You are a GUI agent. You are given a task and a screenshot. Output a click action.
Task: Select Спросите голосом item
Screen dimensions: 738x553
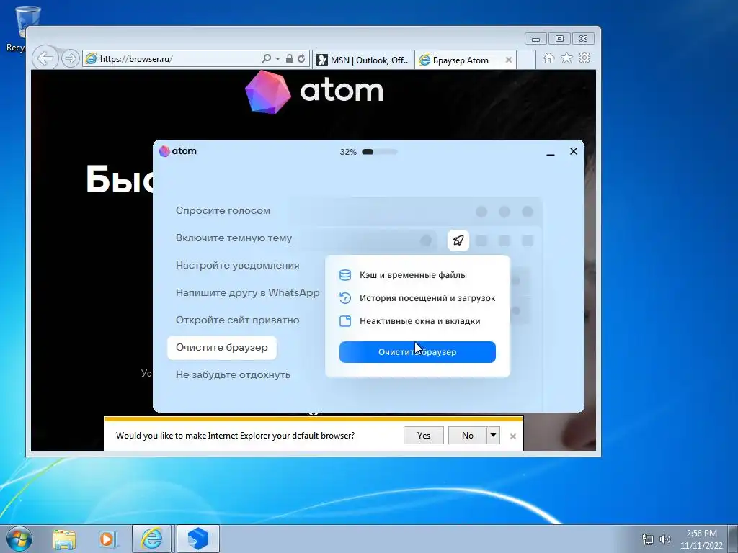(223, 211)
